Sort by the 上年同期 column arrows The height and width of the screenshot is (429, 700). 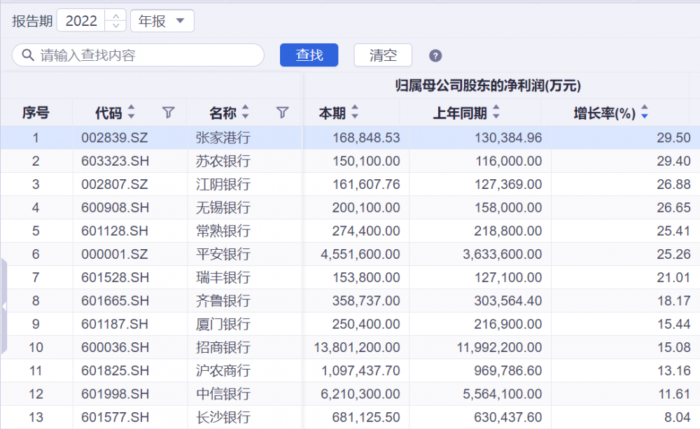click(x=496, y=112)
